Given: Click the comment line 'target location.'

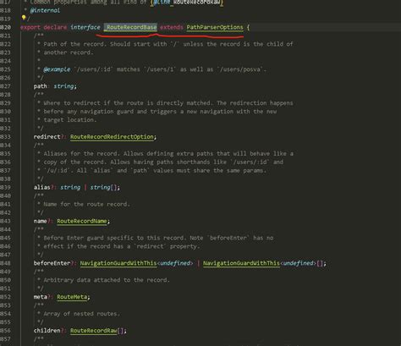Looking at the screenshot, I should (x=70, y=120).
